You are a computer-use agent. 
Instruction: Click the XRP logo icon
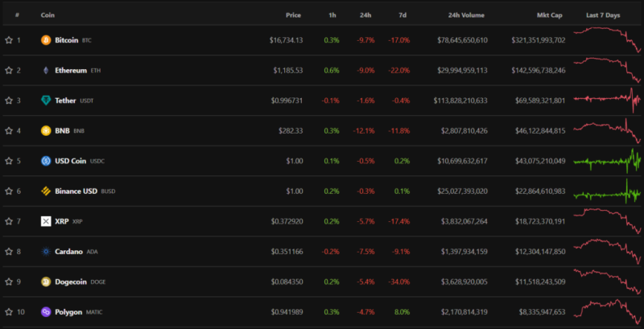tap(46, 221)
